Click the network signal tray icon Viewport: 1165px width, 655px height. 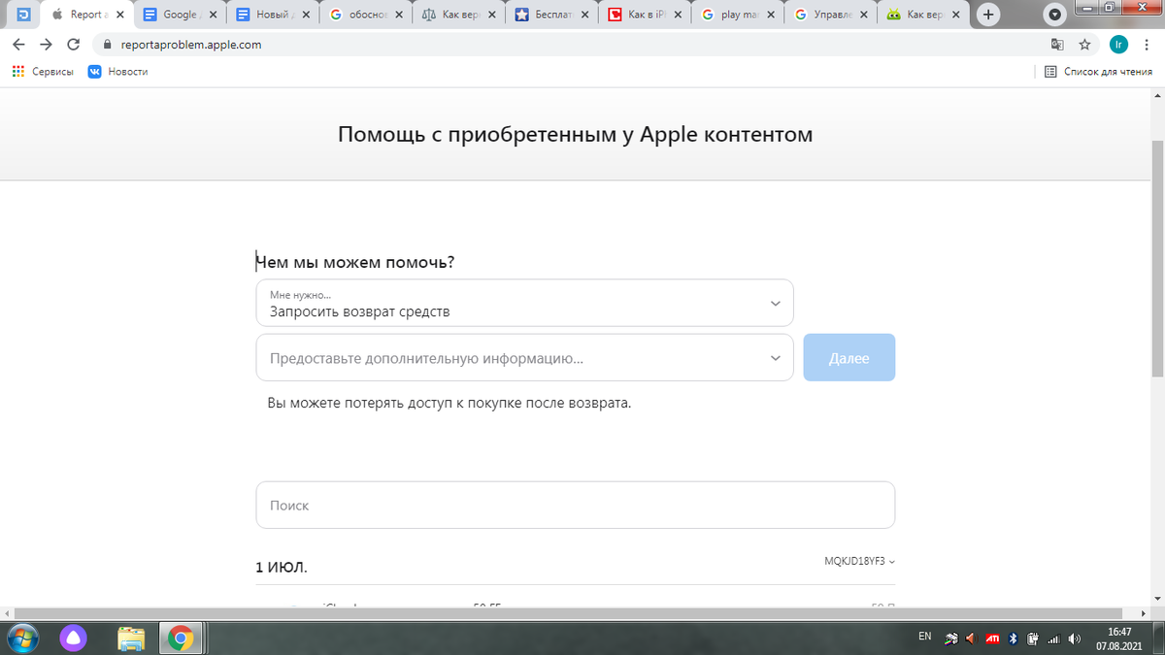(1053, 639)
